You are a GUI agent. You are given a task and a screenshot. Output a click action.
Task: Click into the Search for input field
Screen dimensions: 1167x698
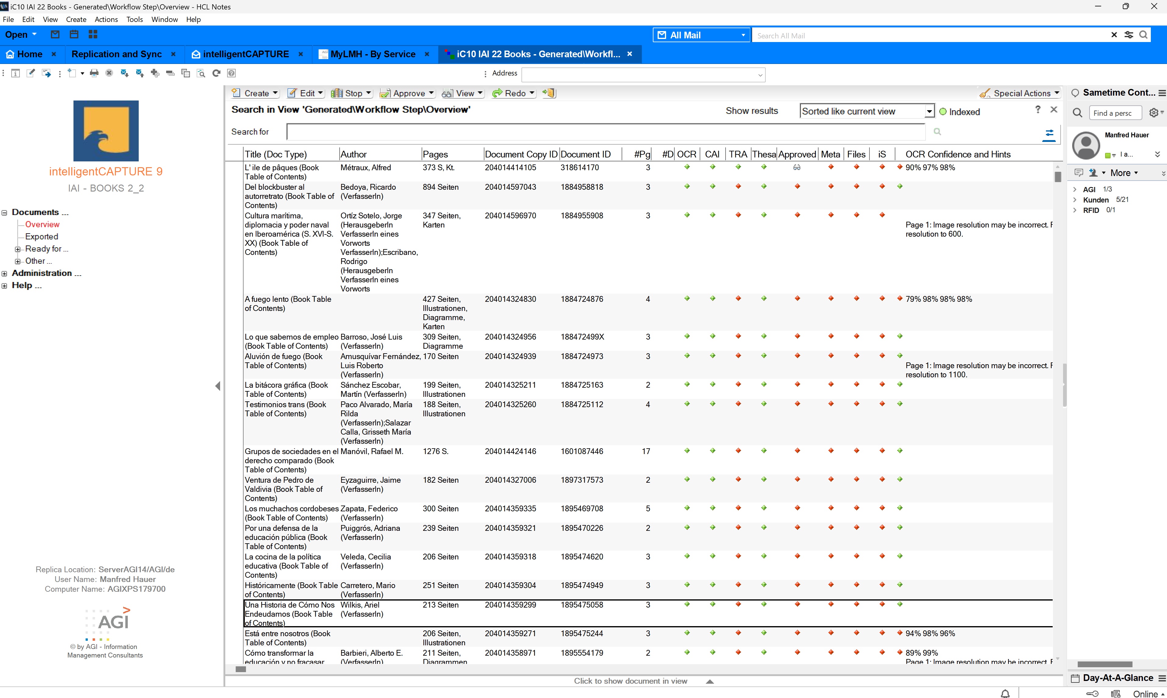pyautogui.click(x=606, y=132)
